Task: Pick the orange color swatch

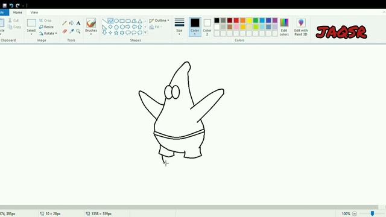Action: tap(242, 20)
